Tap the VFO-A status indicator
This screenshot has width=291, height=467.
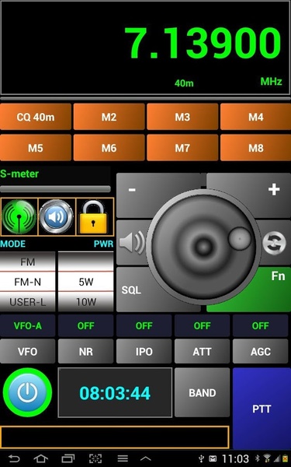(27, 326)
